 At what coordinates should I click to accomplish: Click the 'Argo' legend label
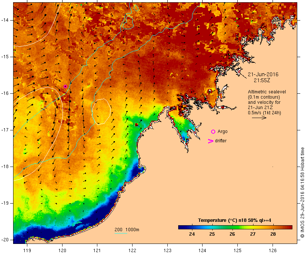click(223, 132)
